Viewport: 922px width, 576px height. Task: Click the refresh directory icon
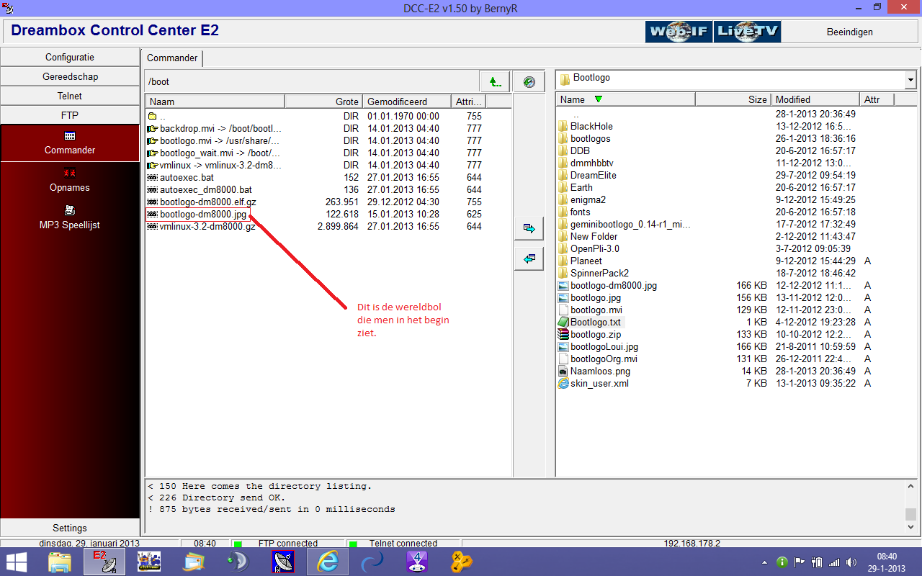529,82
